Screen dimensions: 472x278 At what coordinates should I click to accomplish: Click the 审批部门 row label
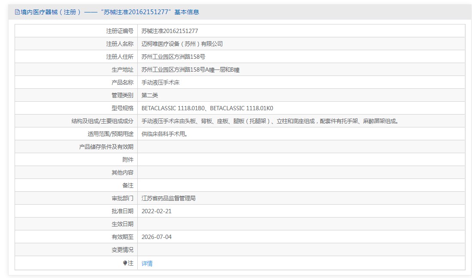point(123,198)
